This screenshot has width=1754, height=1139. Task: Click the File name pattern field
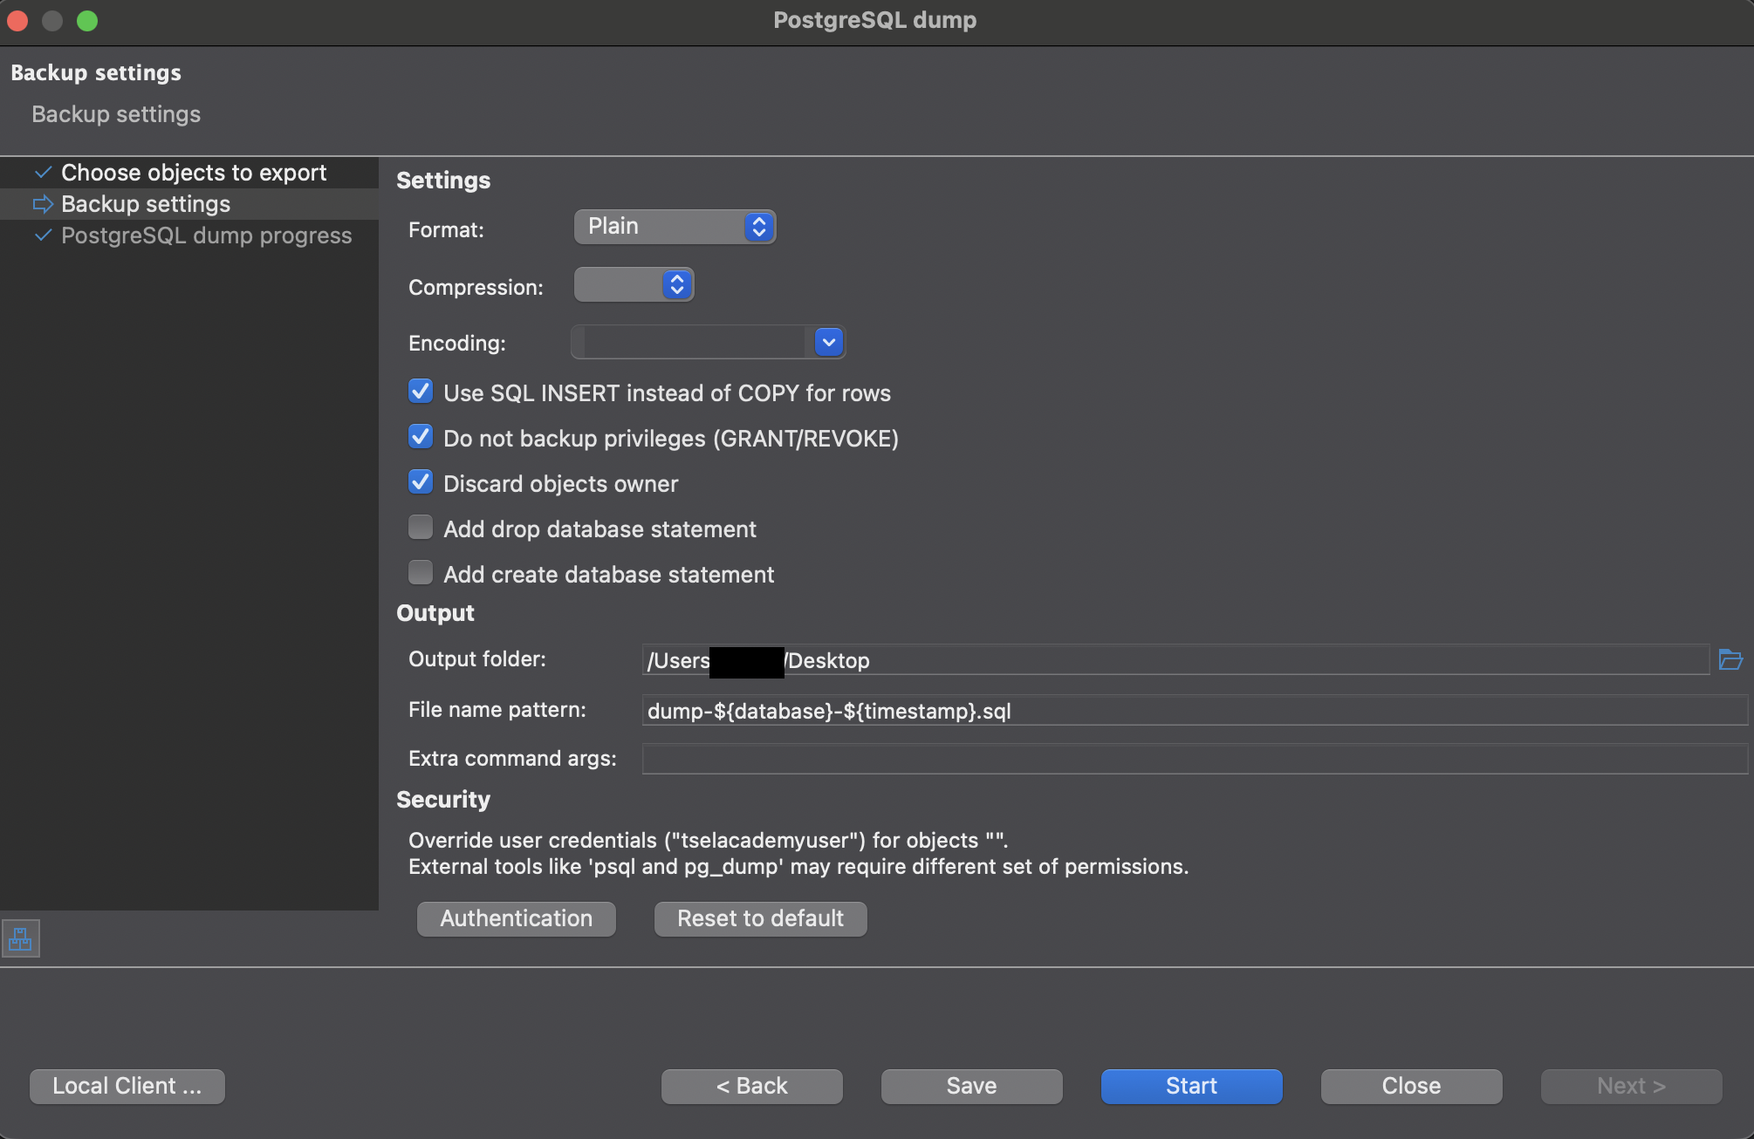coord(1195,711)
